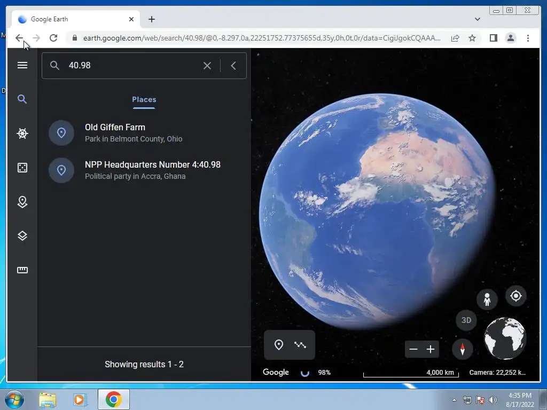Viewport: 547px width, 410px height.
Task: Click the magnifier inside search box
Action: pos(54,65)
